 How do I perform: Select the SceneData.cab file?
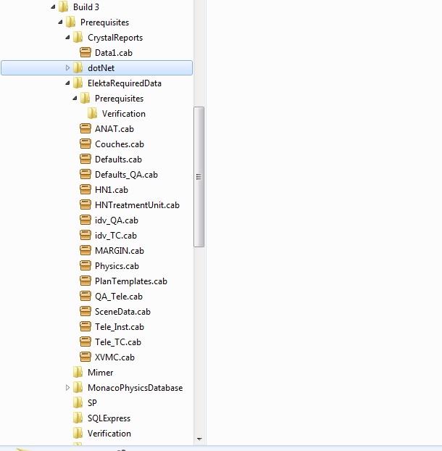(x=122, y=312)
